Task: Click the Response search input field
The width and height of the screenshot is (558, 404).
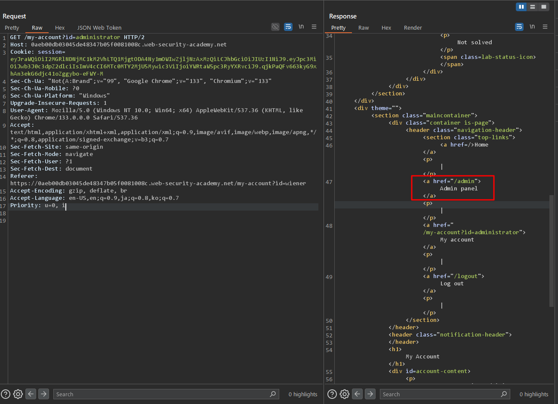Action: (439, 394)
